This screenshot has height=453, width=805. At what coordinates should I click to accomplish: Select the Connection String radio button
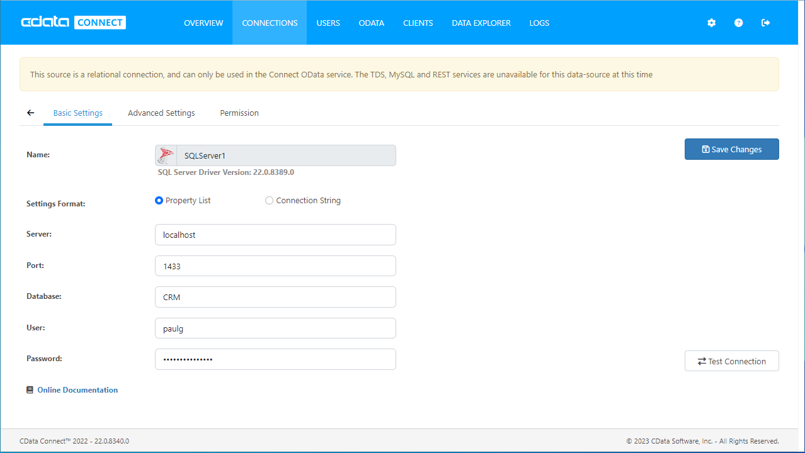[270, 201]
